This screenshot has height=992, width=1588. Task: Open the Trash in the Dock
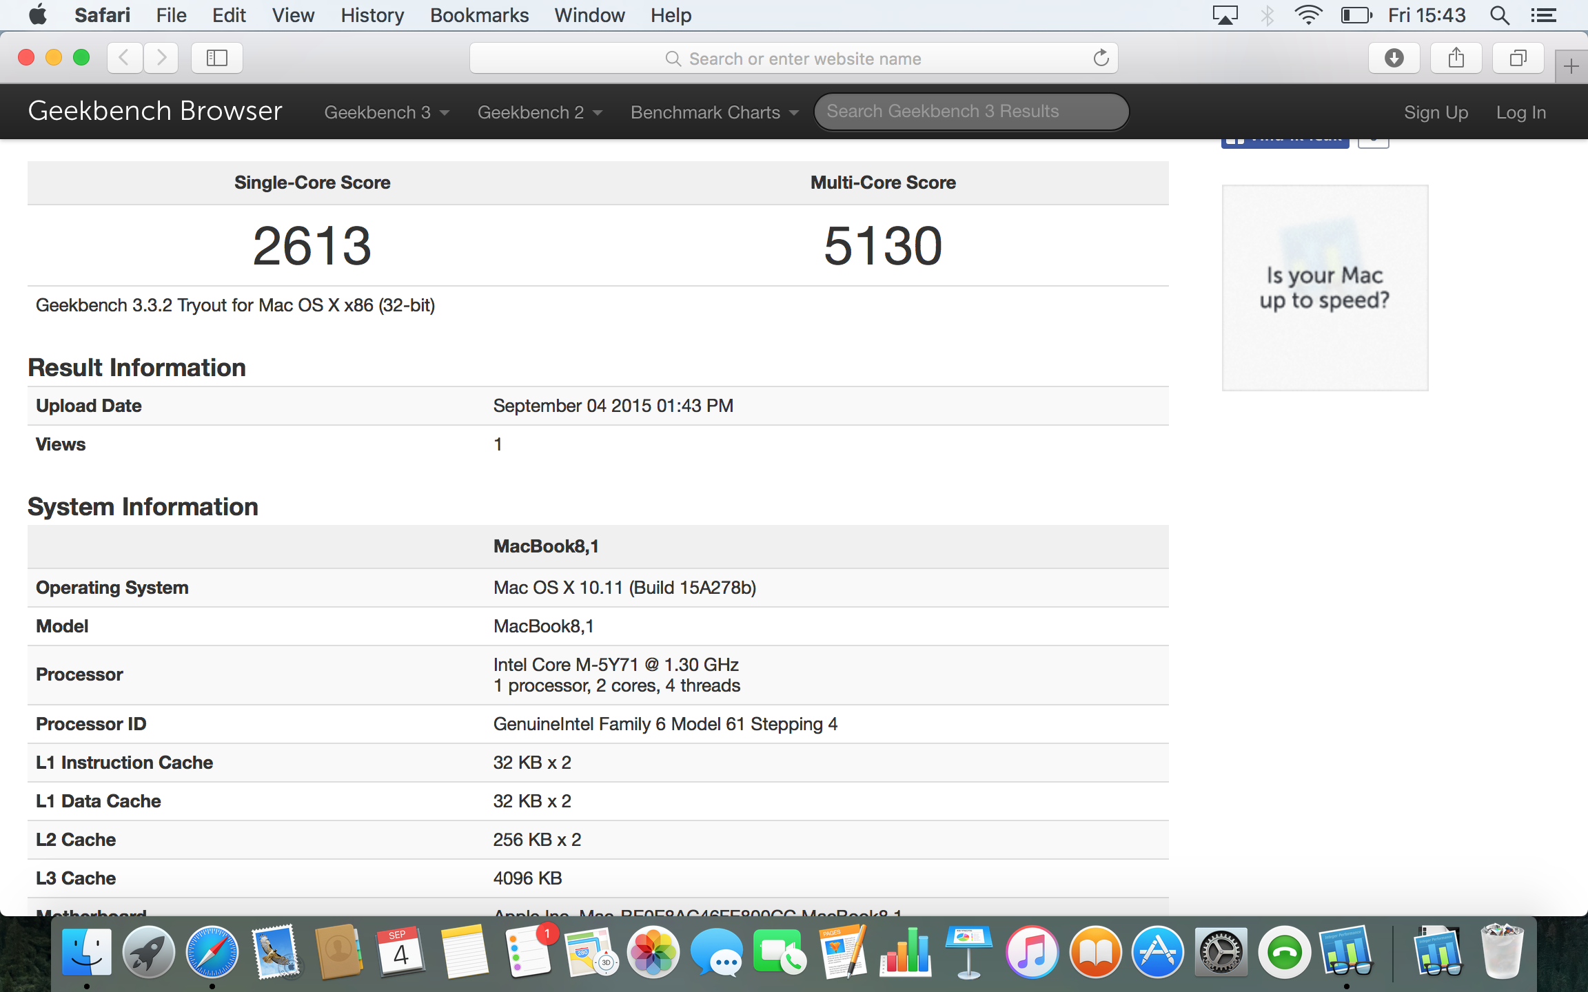click(1503, 951)
